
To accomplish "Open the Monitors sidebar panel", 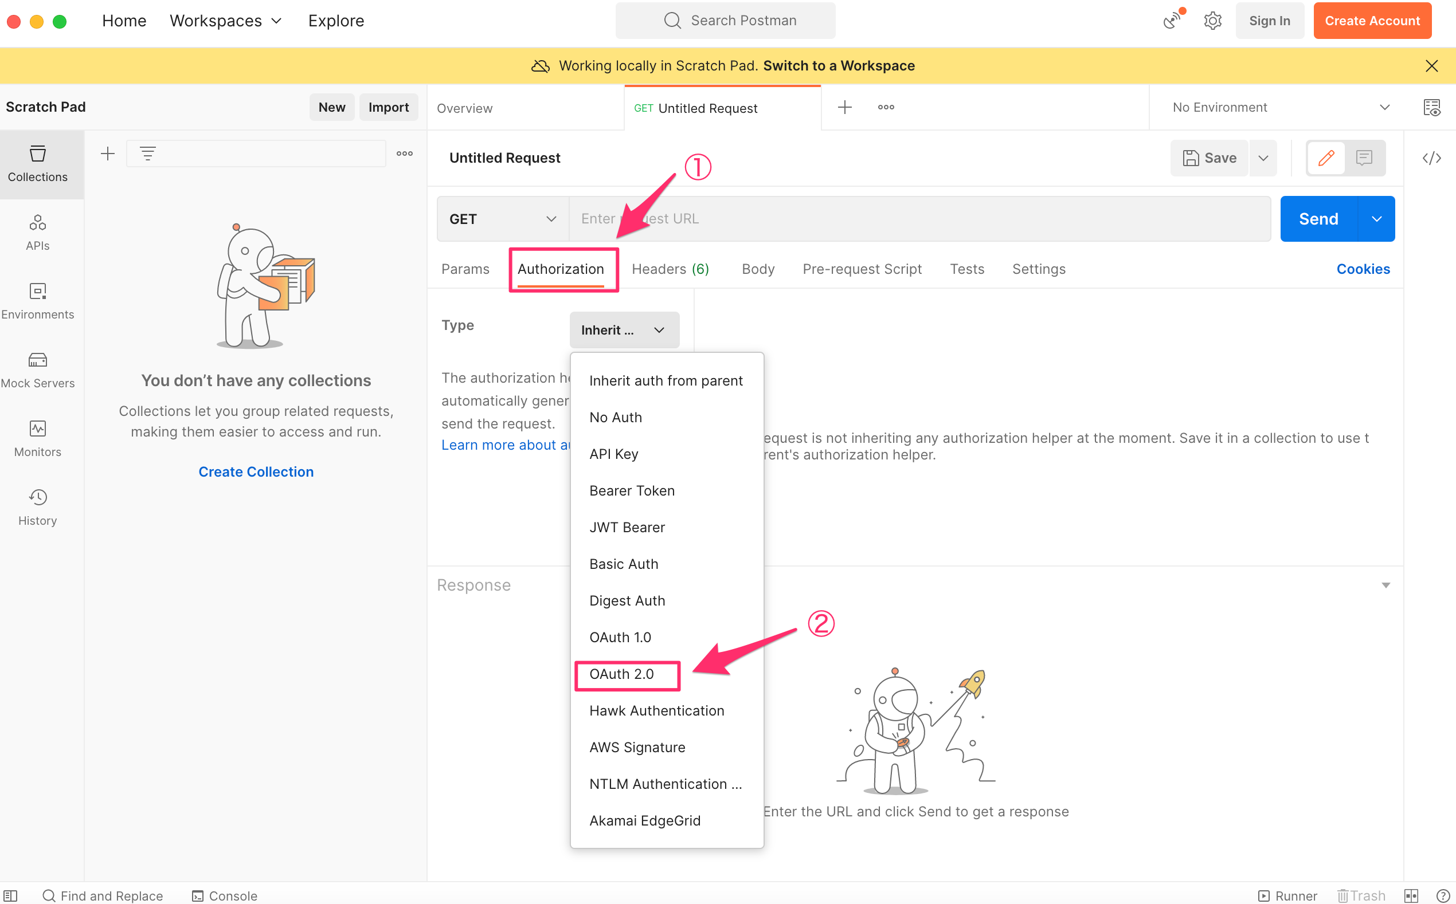I will point(38,438).
